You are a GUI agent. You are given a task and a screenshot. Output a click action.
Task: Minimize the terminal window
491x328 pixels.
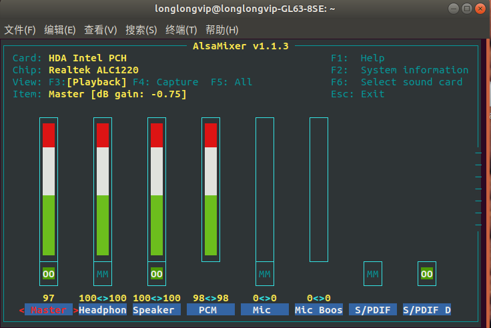pyautogui.click(x=454, y=9)
